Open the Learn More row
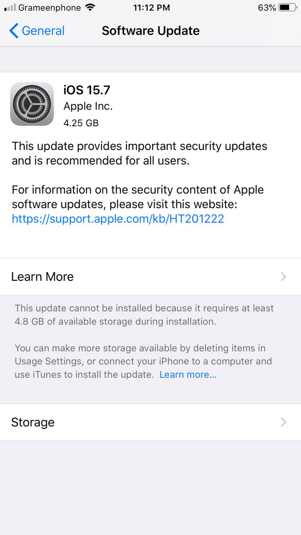Image resolution: width=301 pixels, height=535 pixels. pos(150,276)
